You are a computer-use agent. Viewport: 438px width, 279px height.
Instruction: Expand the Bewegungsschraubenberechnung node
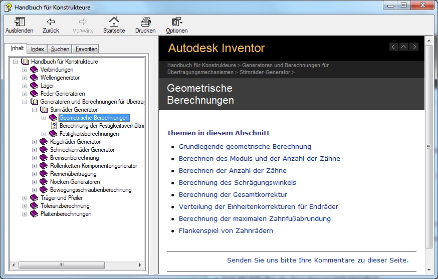34,190
